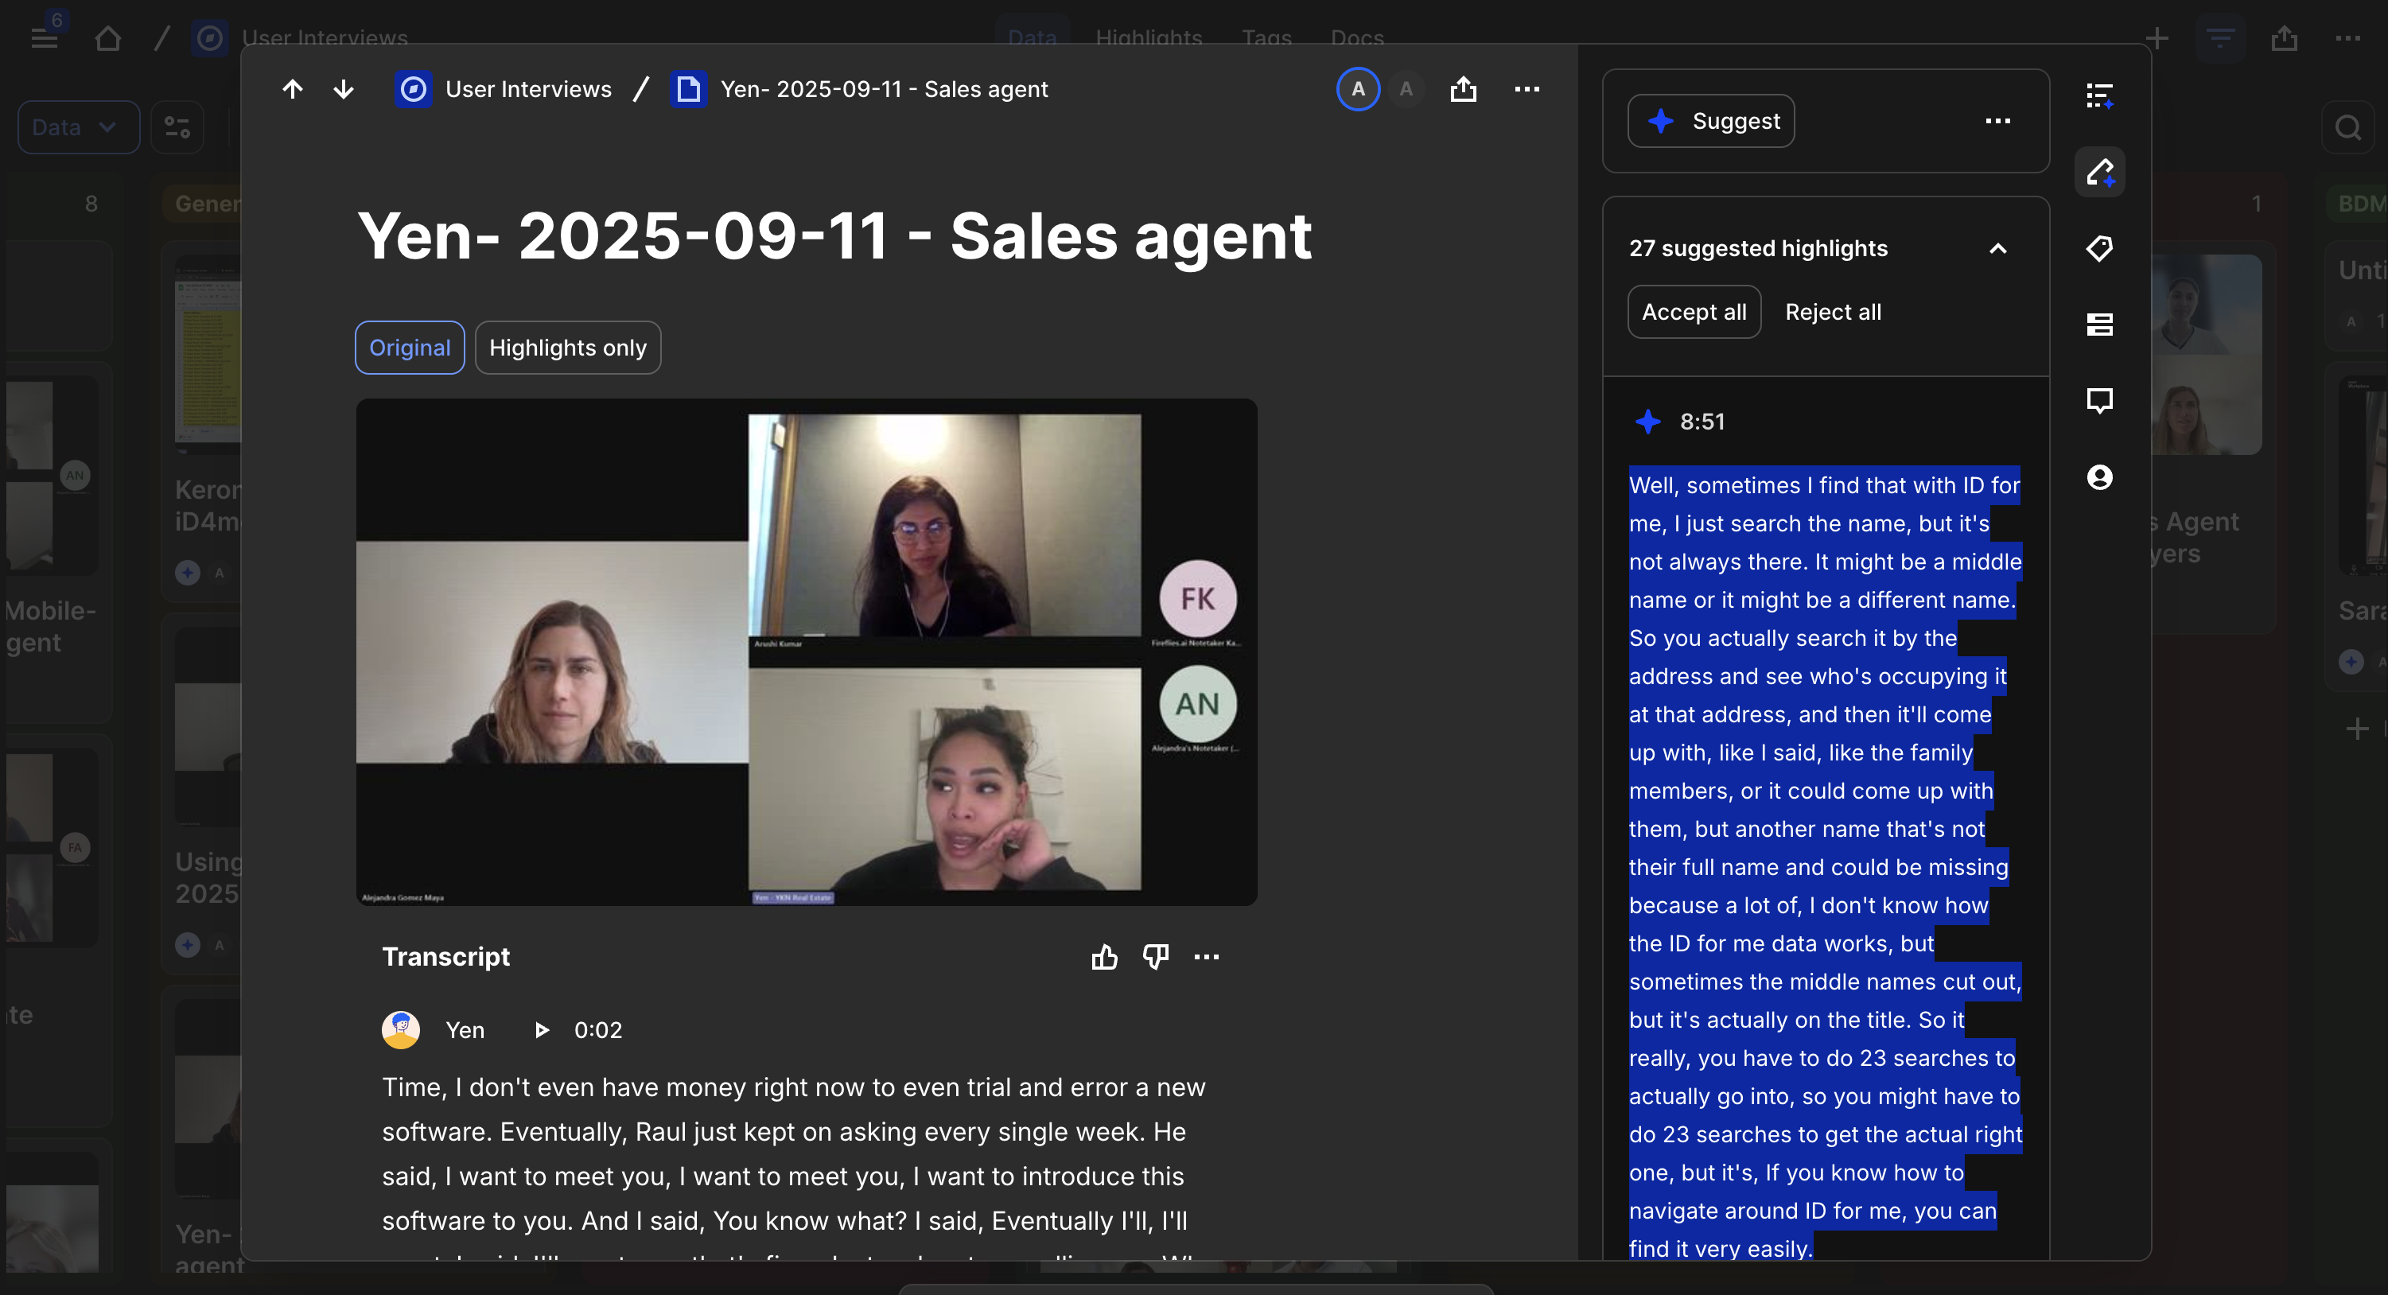Screen dimensions: 2388x1295
Task: Reject all suggested highlights
Action: coord(1833,313)
